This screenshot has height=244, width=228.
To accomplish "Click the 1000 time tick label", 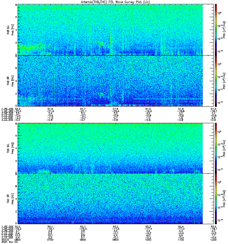I will tap(148, 240).
